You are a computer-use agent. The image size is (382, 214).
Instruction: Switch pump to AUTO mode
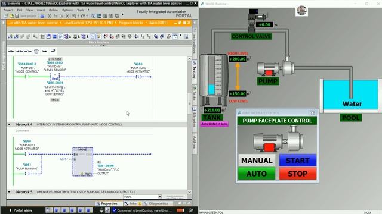pyautogui.click(x=257, y=174)
